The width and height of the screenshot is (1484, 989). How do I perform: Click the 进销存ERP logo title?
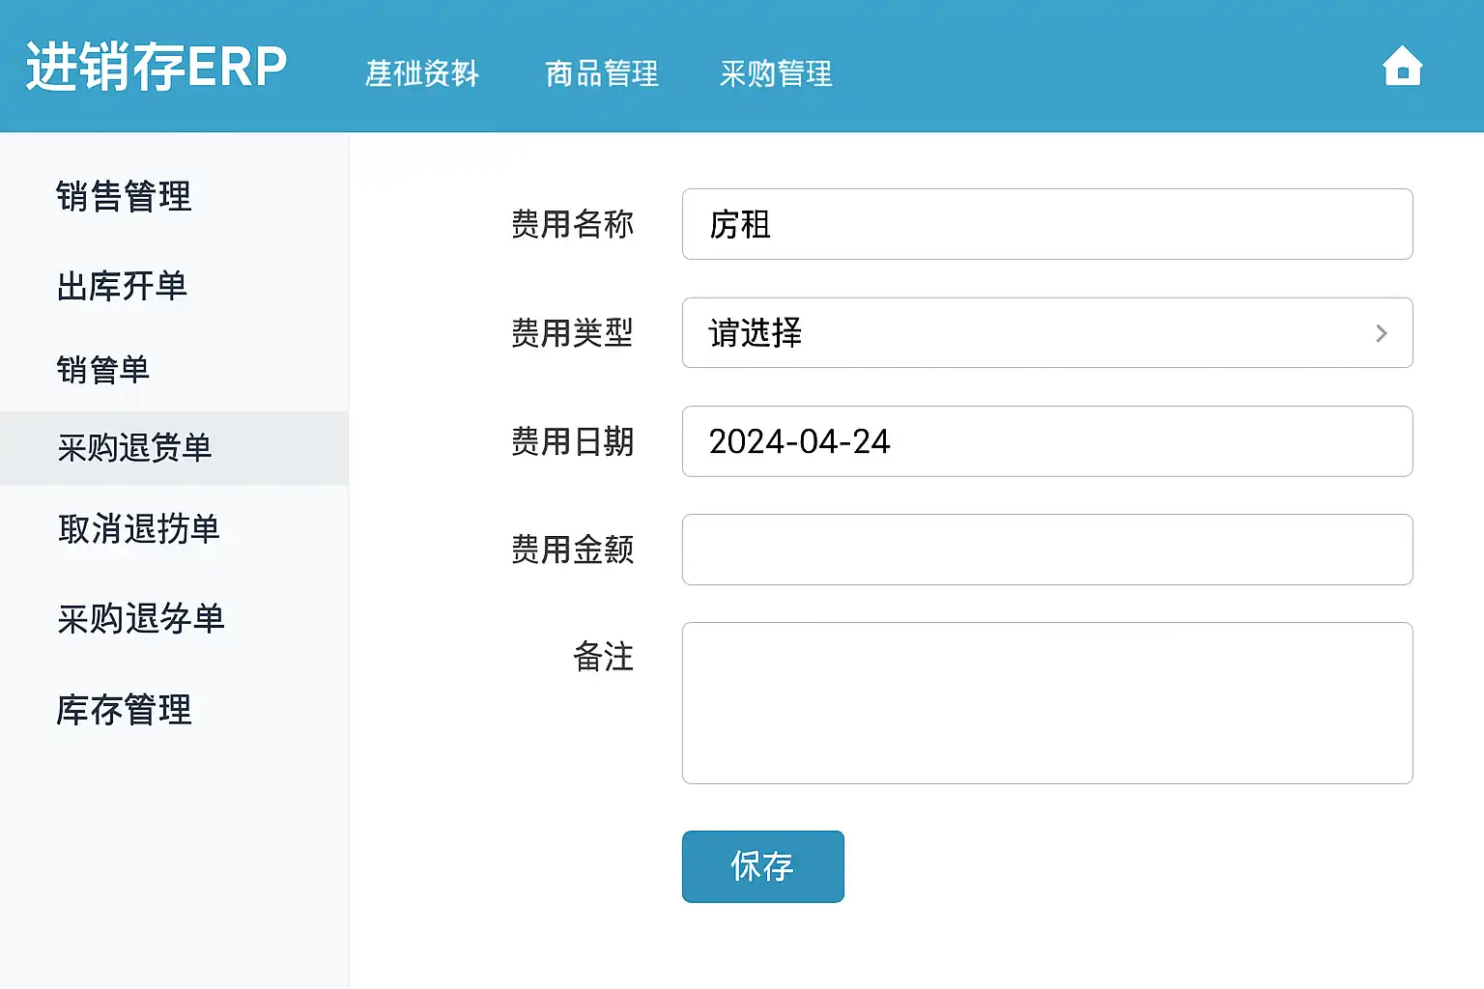click(x=157, y=67)
